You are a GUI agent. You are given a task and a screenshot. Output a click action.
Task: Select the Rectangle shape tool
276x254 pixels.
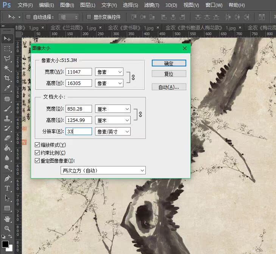[7, 208]
